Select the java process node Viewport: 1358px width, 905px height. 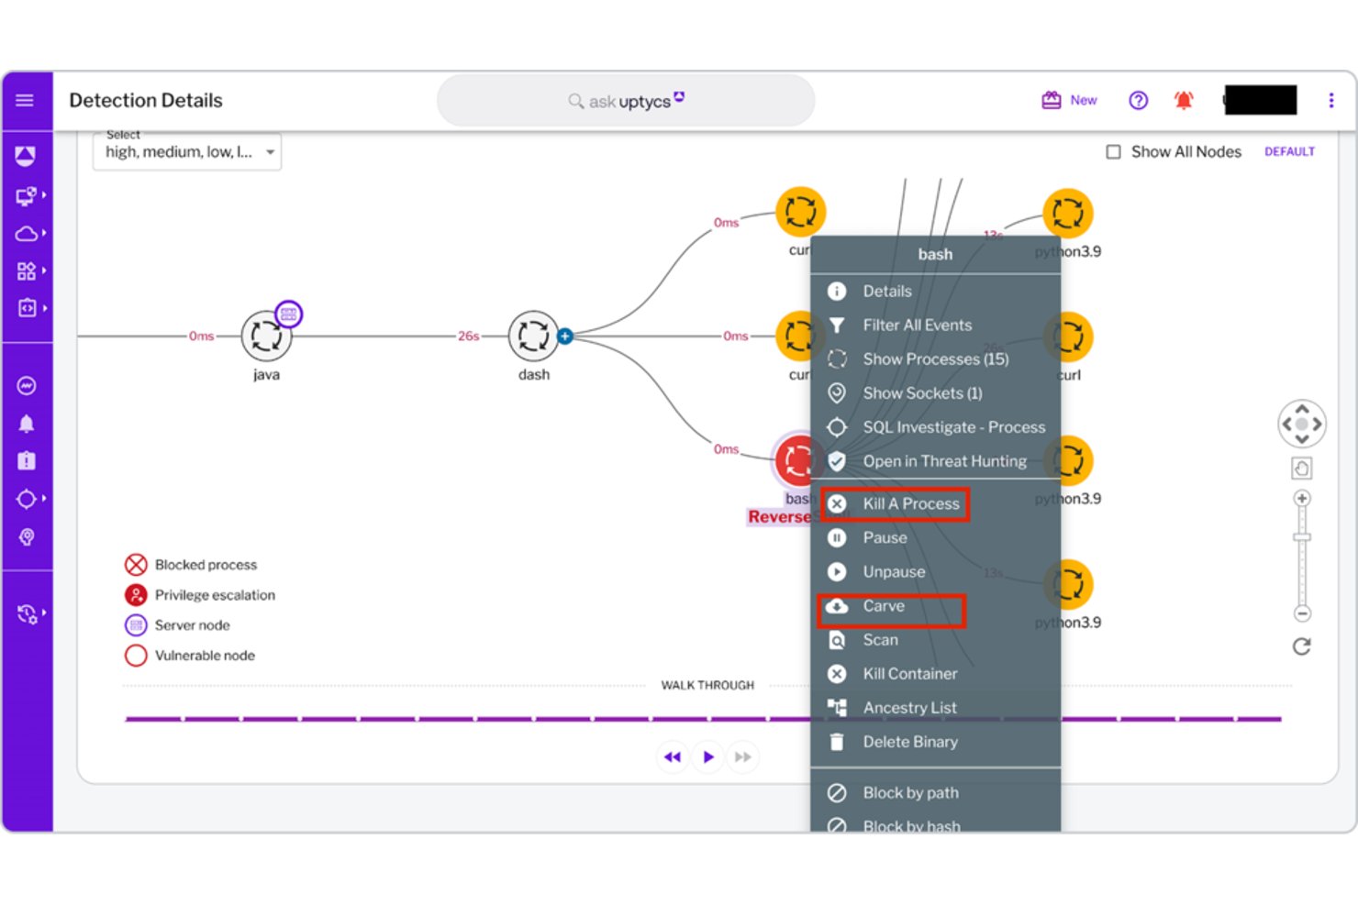266,337
